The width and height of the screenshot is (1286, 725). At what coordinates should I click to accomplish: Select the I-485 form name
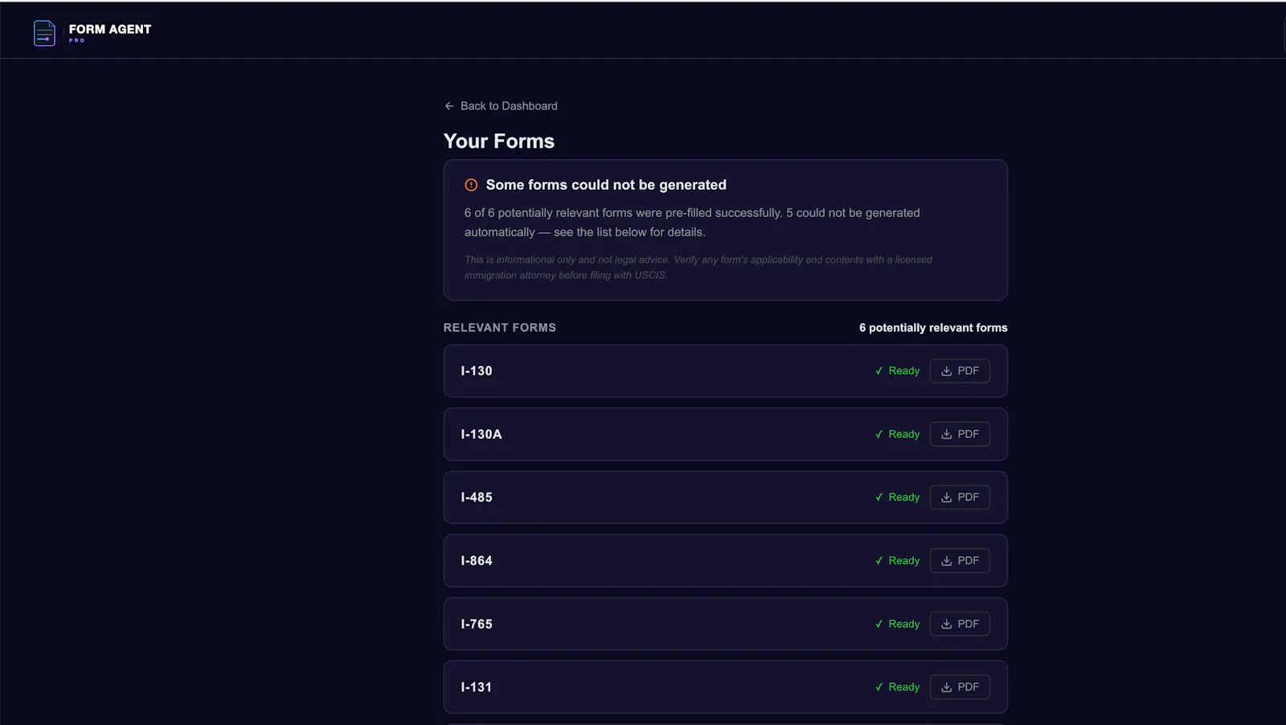click(477, 498)
